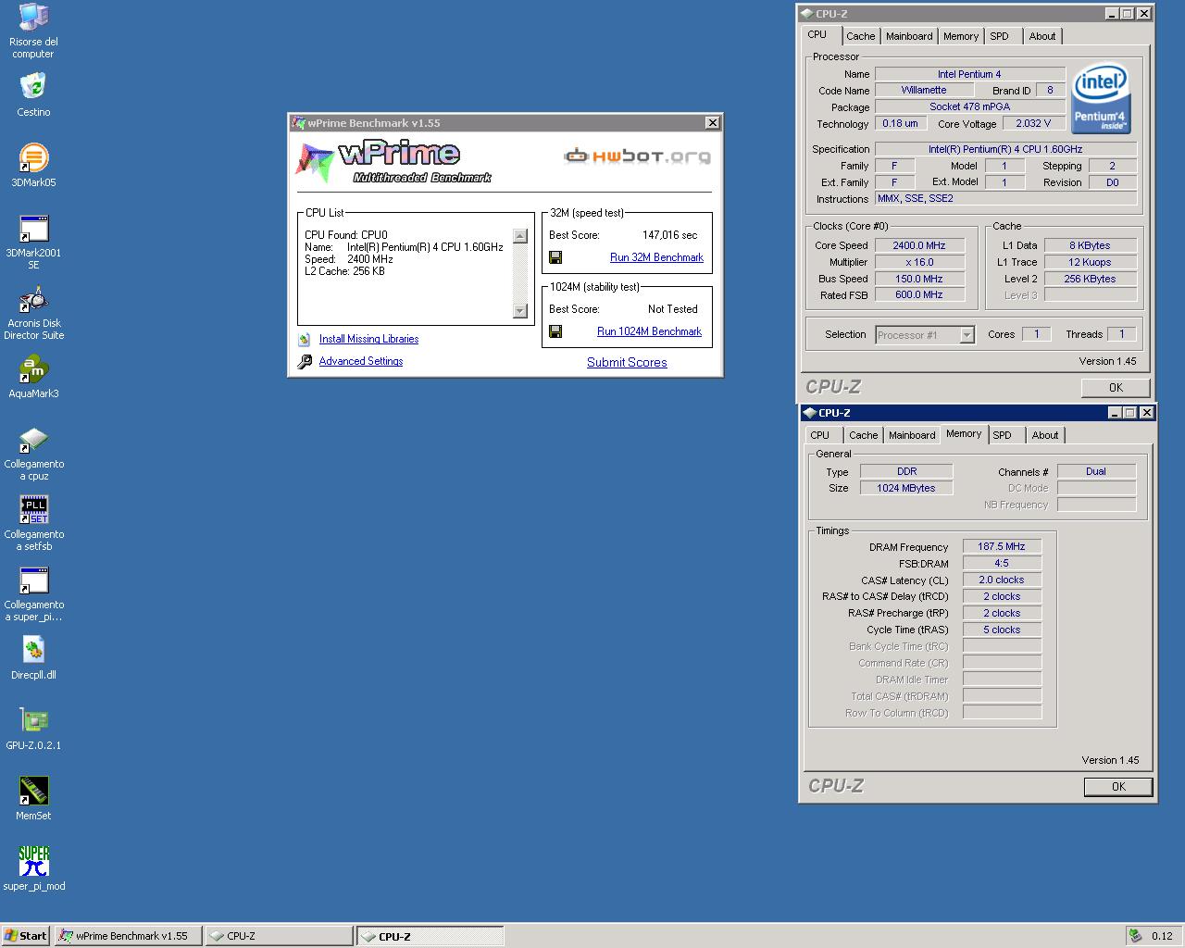This screenshot has height=948, width=1185.
Task: Switch to the active CPU-Z taskbar button
Action: [430, 936]
